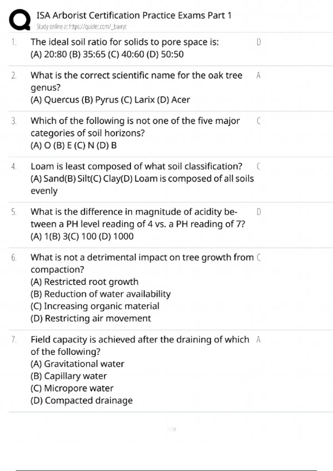Click the ideal soil ratio question text
Screen dimensions: 333x471
(125, 42)
